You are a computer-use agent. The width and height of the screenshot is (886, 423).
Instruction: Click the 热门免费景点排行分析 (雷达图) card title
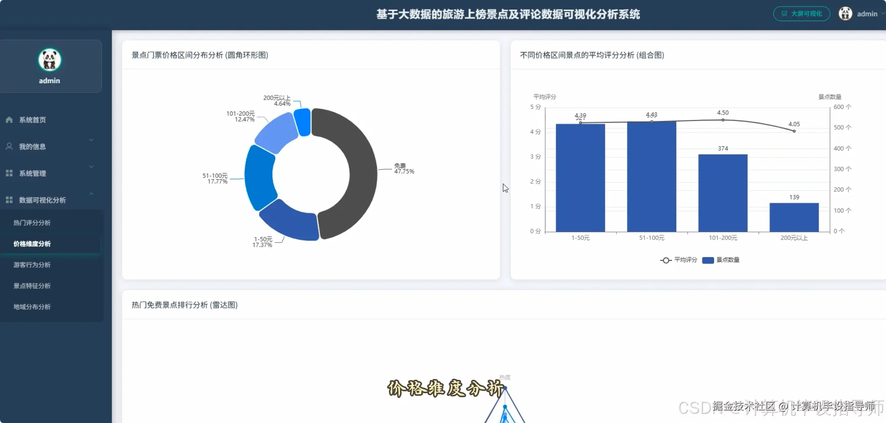coord(184,305)
